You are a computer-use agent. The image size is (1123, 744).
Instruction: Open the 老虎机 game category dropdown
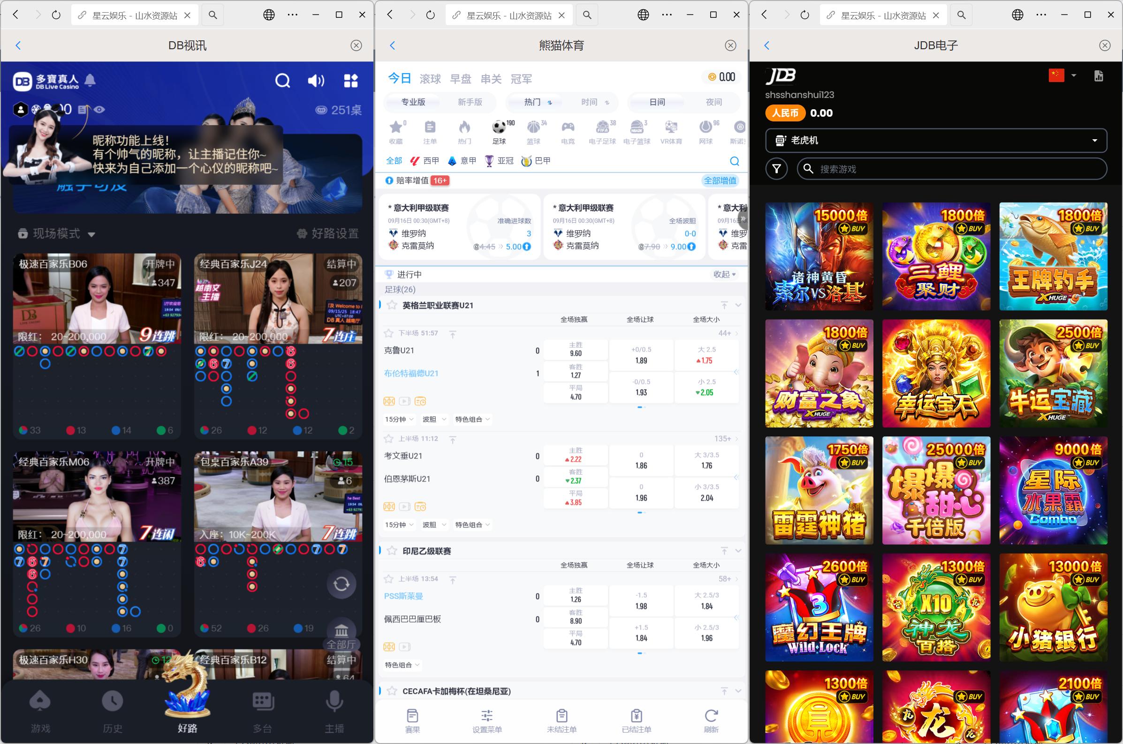[x=936, y=140]
